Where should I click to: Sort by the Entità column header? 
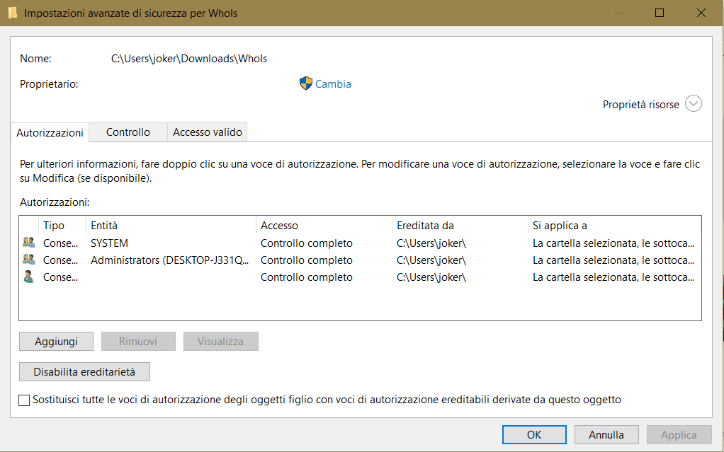(170, 226)
